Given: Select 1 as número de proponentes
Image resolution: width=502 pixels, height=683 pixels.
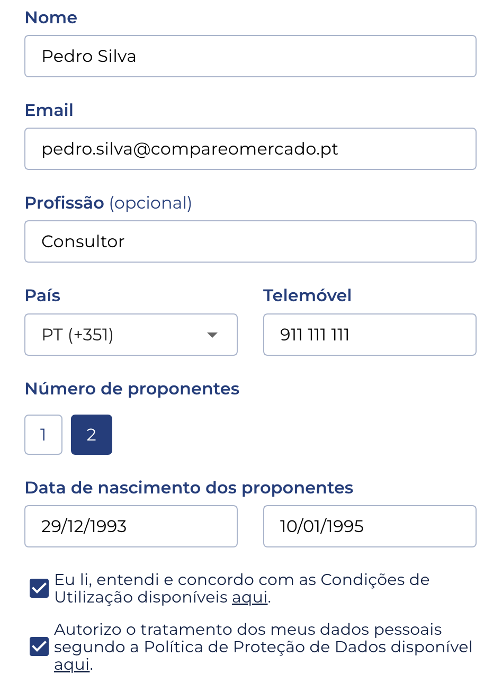Looking at the screenshot, I should point(43,434).
